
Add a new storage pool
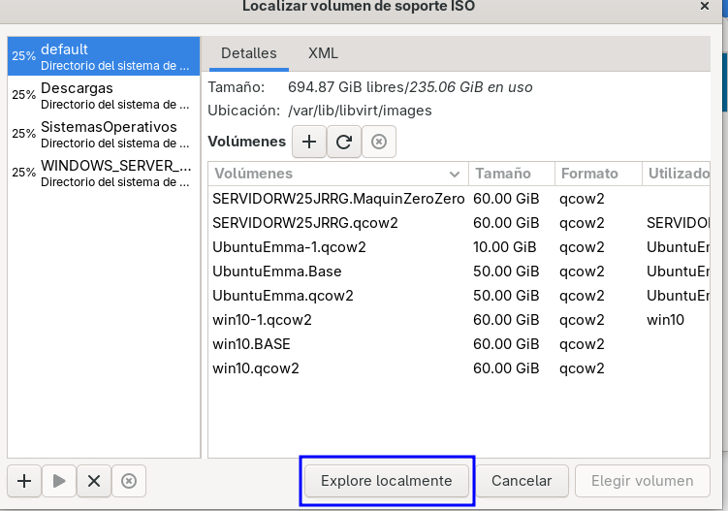point(24,481)
